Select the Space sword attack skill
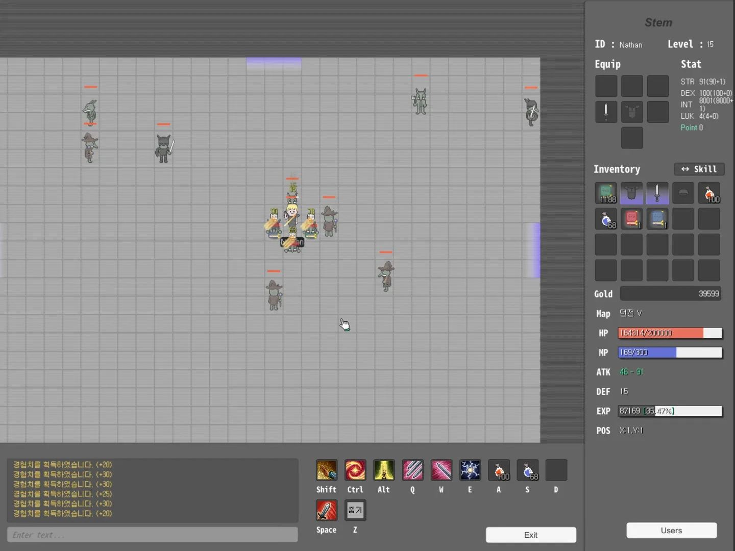 point(326,510)
